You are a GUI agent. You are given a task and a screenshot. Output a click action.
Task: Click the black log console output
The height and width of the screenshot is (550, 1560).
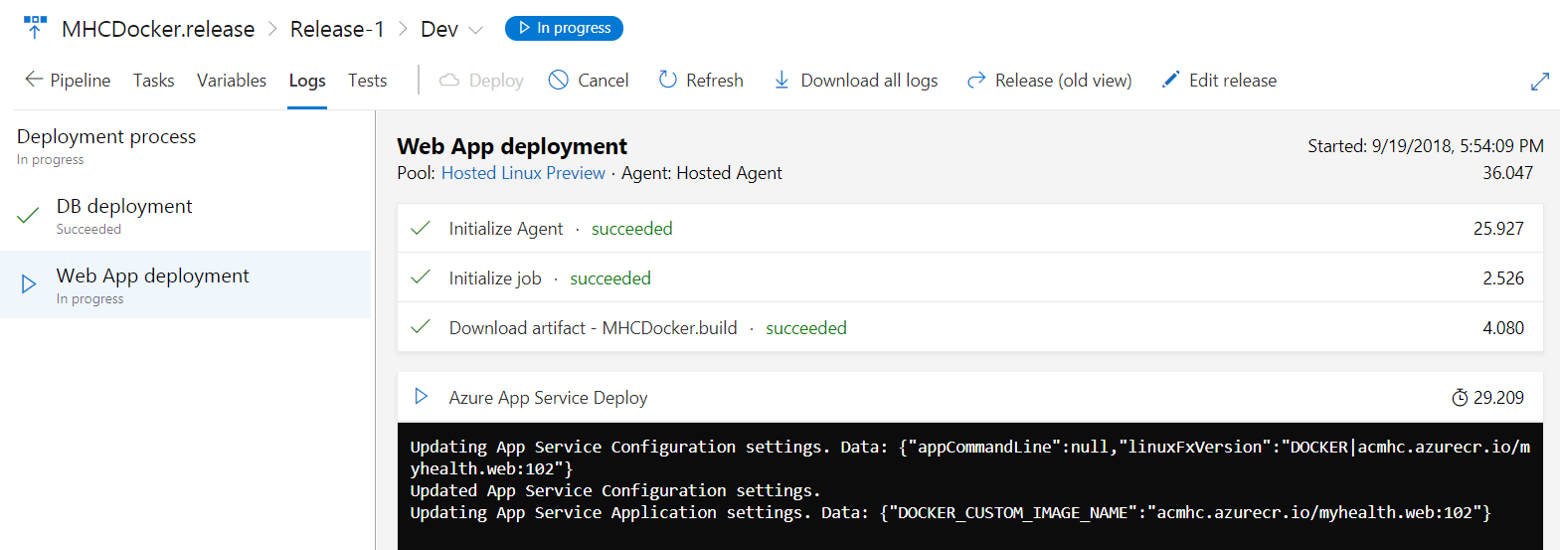pyautogui.click(x=970, y=486)
